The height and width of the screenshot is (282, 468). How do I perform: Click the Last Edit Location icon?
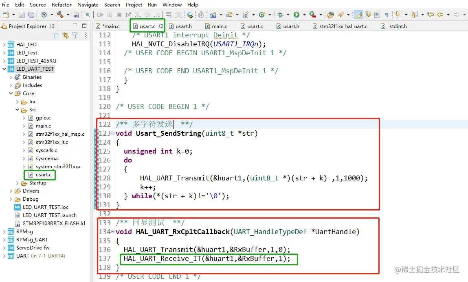pyautogui.click(x=431, y=15)
